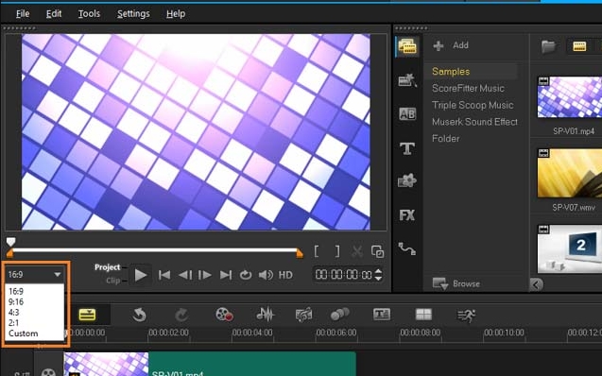Viewport: 602px width, 376px height.
Task: Select Triple Scoop Music category
Action: (473, 105)
